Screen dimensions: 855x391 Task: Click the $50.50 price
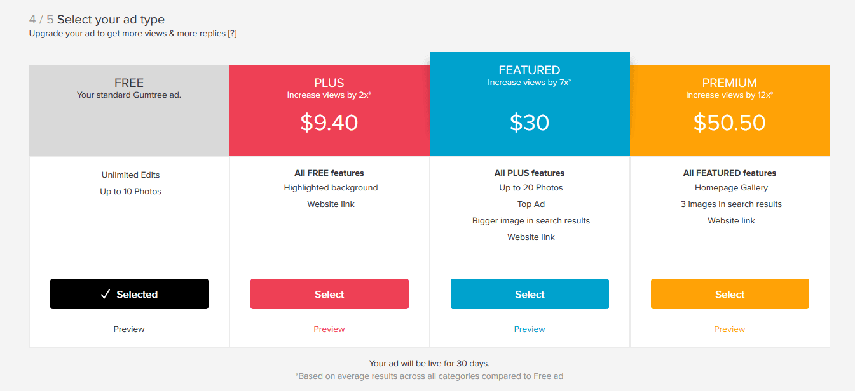730,123
